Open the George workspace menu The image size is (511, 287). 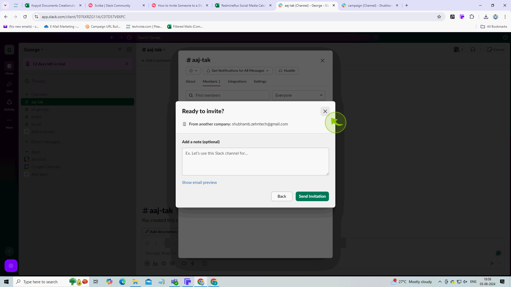tap(34, 50)
